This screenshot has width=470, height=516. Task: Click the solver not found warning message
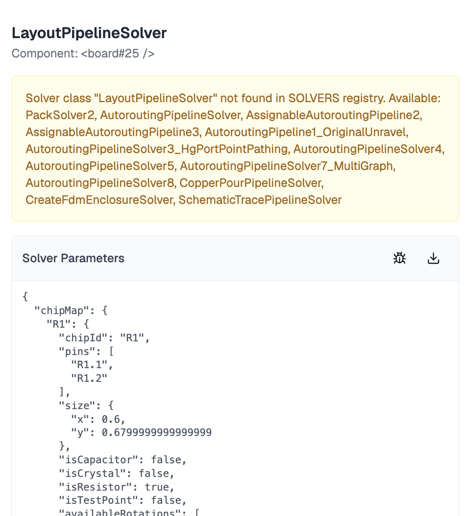[235, 149]
